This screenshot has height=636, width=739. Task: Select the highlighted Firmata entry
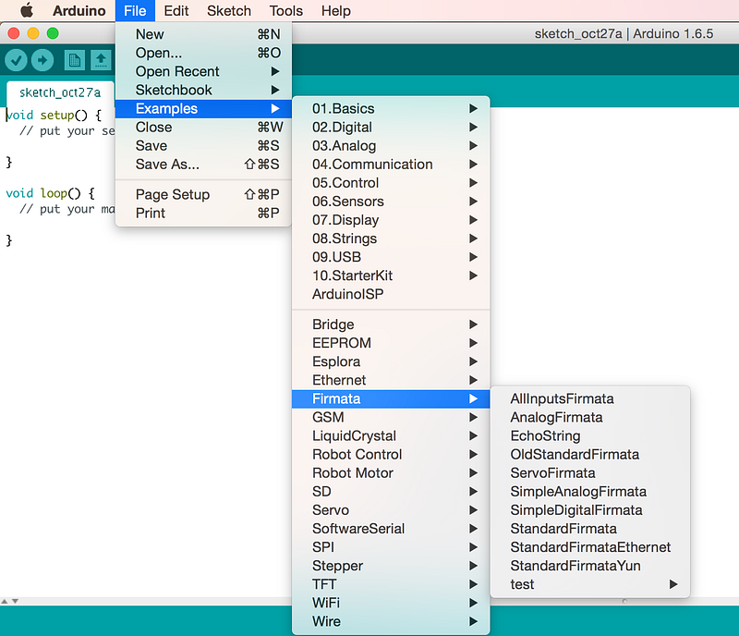(391, 398)
